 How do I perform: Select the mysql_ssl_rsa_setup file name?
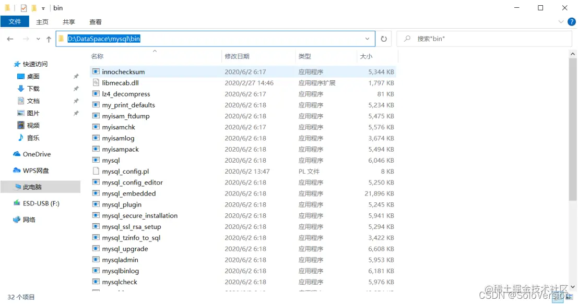pos(131,226)
